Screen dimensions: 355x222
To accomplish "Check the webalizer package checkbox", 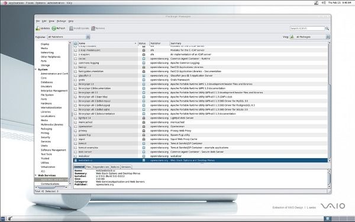I will (x=76, y=156).
